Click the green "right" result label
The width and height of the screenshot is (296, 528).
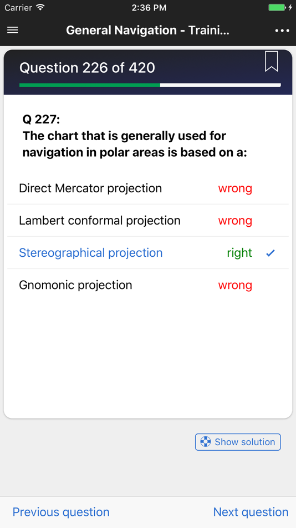click(x=239, y=253)
